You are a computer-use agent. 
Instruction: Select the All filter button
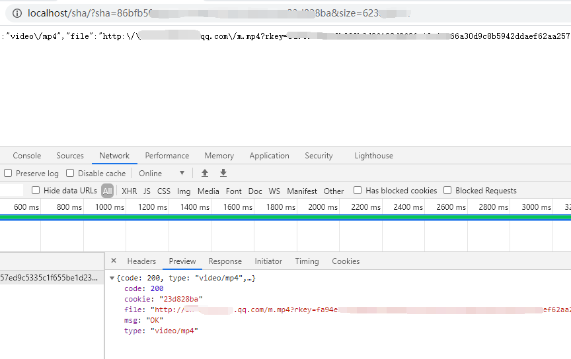(107, 191)
